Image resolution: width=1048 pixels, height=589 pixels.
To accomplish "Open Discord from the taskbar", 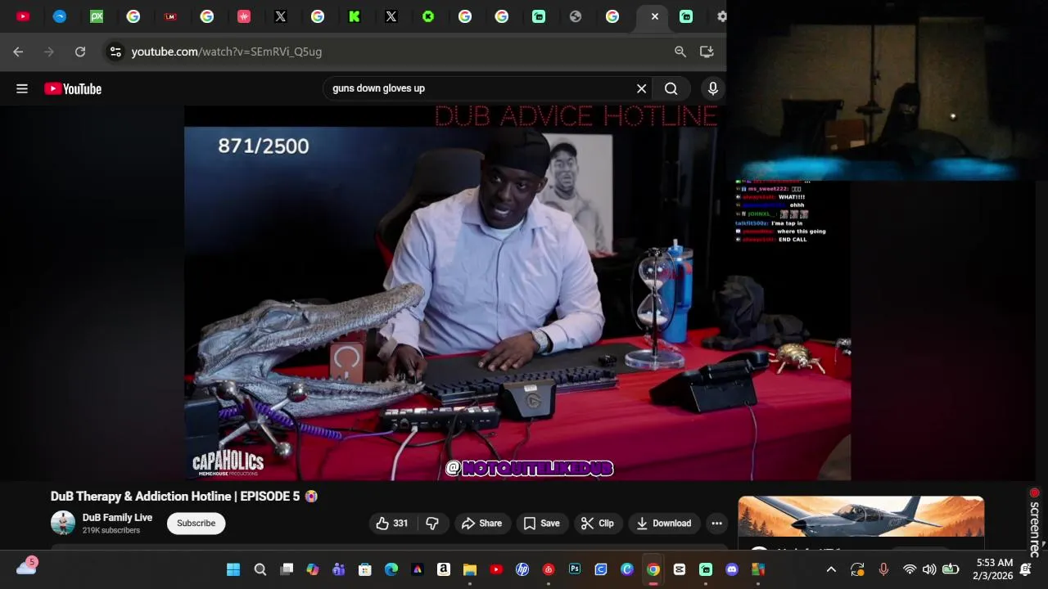I will point(732,569).
